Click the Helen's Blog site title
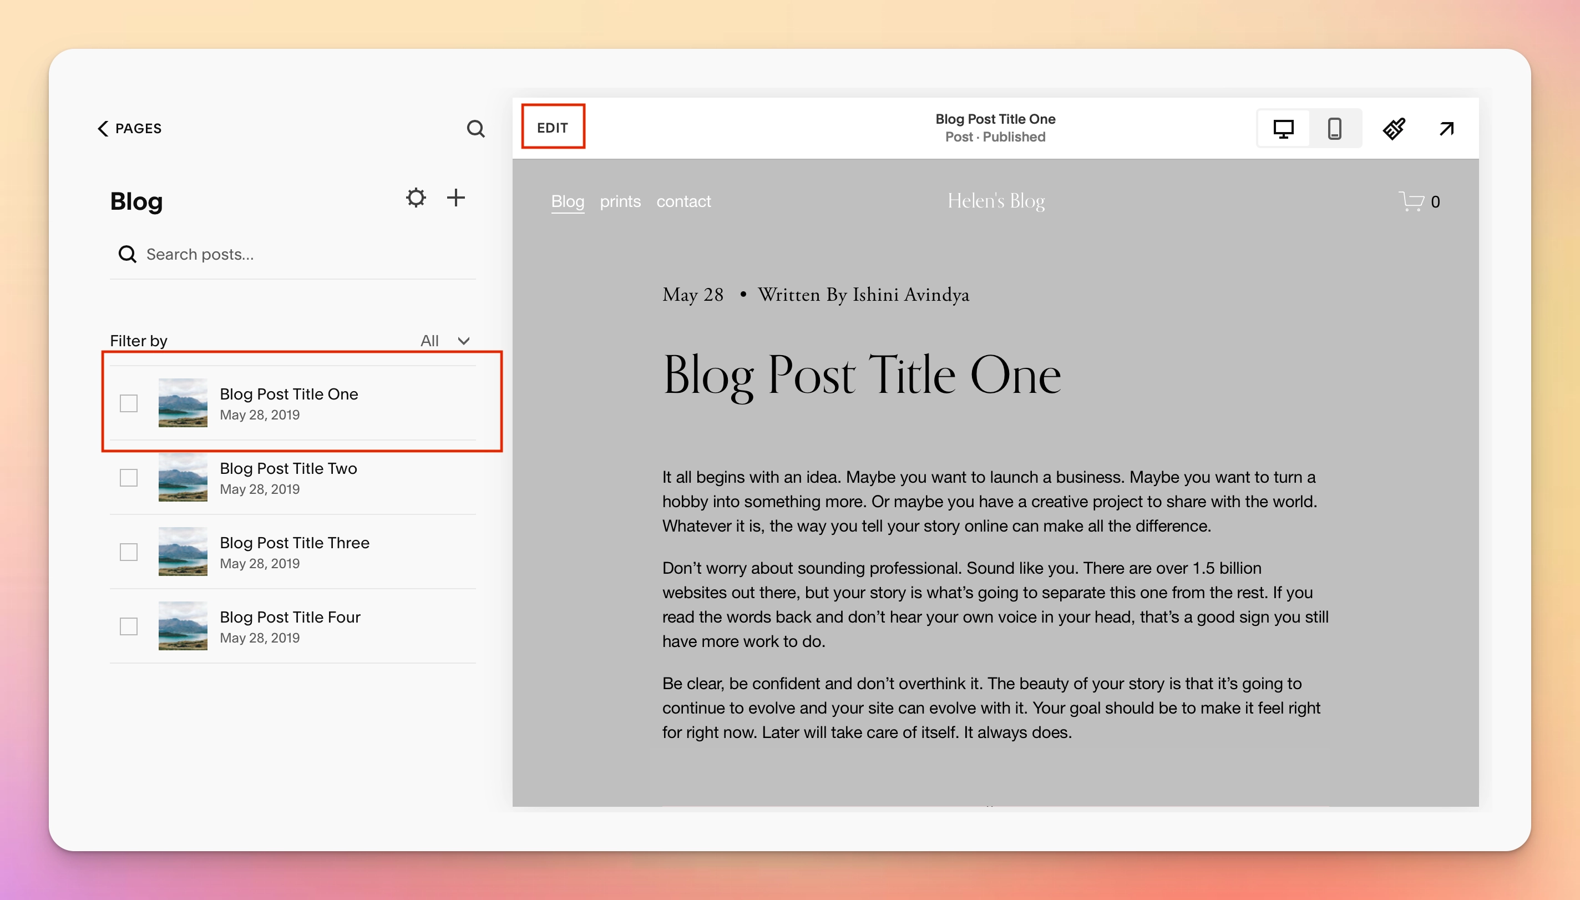Viewport: 1580px width, 900px height. [x=996, y=201]
